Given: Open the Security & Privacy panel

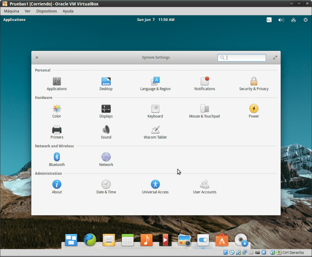Looking at the screenshot, I should (x=254, y=83).
